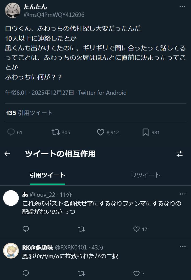The image size is (191, 280).
Task: Open the @msQ4PmWQY412696 profile handle
Action: (x=54, y=15)
